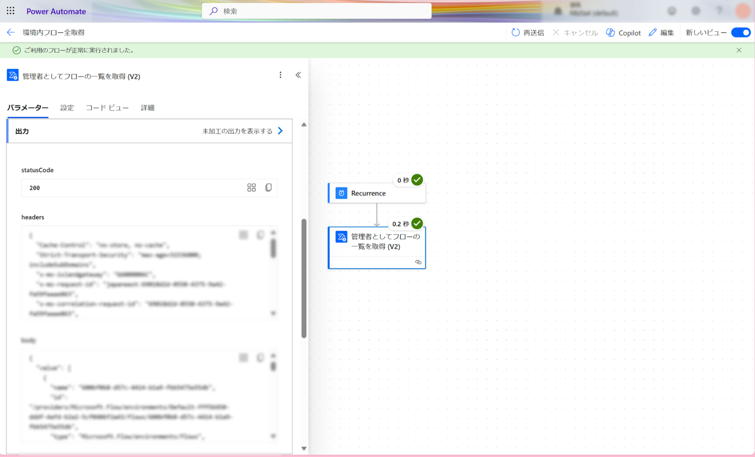Open the action panel three-dot menu

[x=280, y=75]
